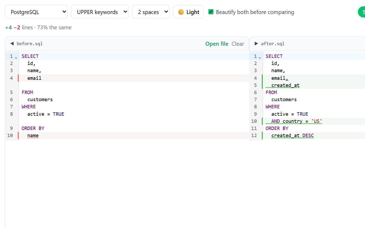This screenshot has width=365, height=228.
Task: Click line number 12 in after.sql gutter
Action: tap(254, 136)
